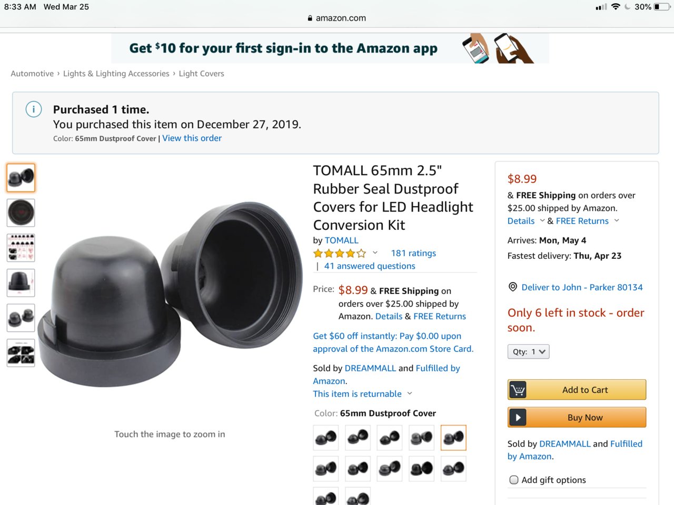Expand the FREE Returns chevron in buy box
Screen dimensions: 674x505
tap(617, 220)
